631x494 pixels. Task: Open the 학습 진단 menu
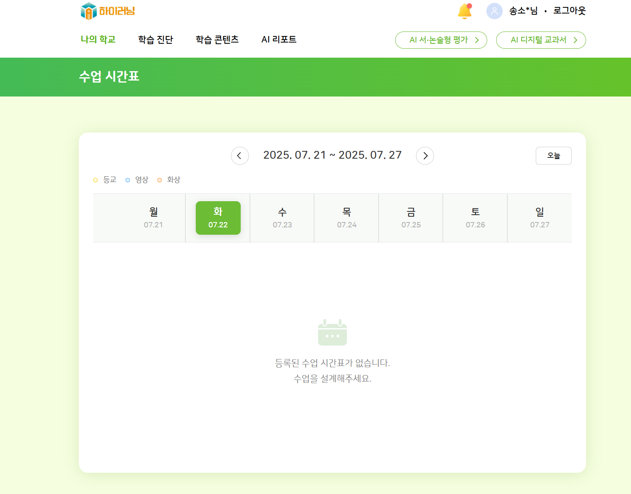156,40
